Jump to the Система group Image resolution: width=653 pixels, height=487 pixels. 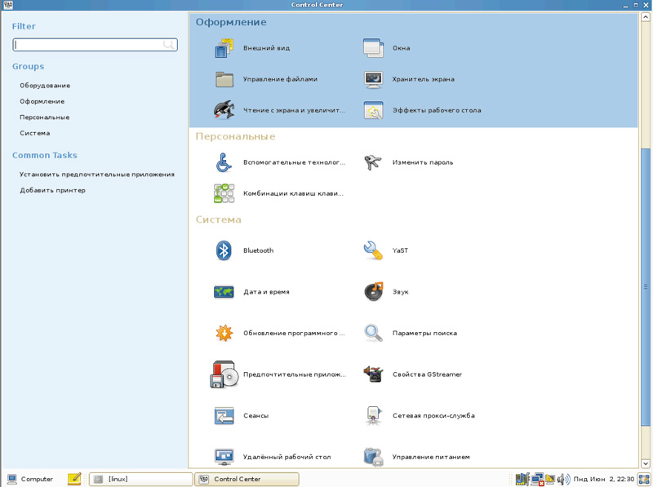point(35,133)
